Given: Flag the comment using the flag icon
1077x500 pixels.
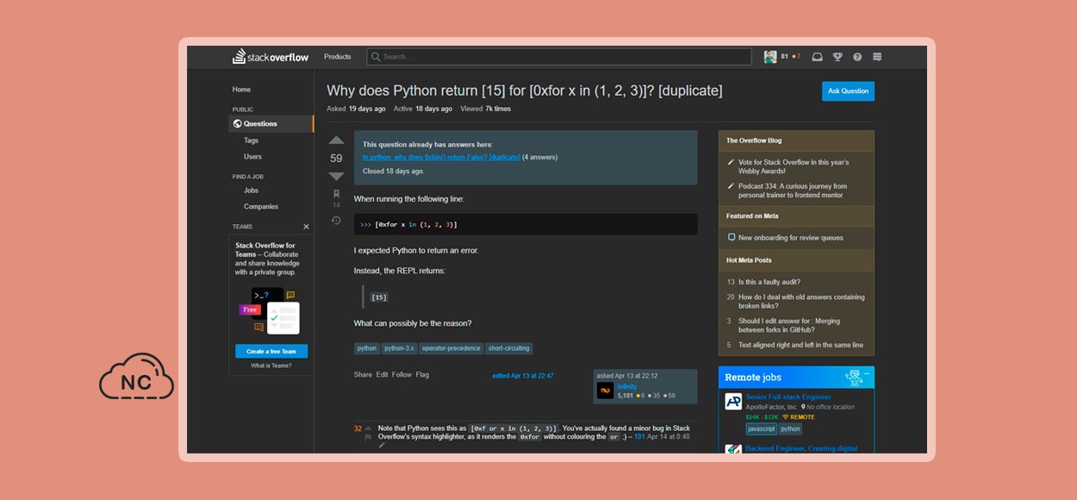Looking at the screenshot, I should point(369,437).
